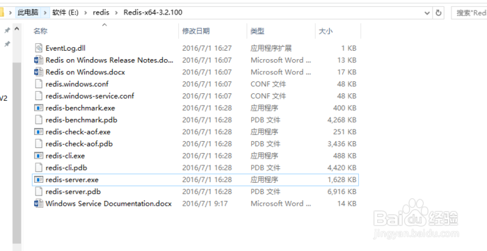Select the redis-check-aof.exe file name
487x251 pixels.
(x=78, y=132)
